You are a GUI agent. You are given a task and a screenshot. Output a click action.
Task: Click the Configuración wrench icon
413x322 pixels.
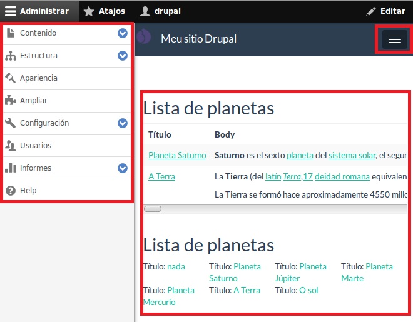point(11,123)
